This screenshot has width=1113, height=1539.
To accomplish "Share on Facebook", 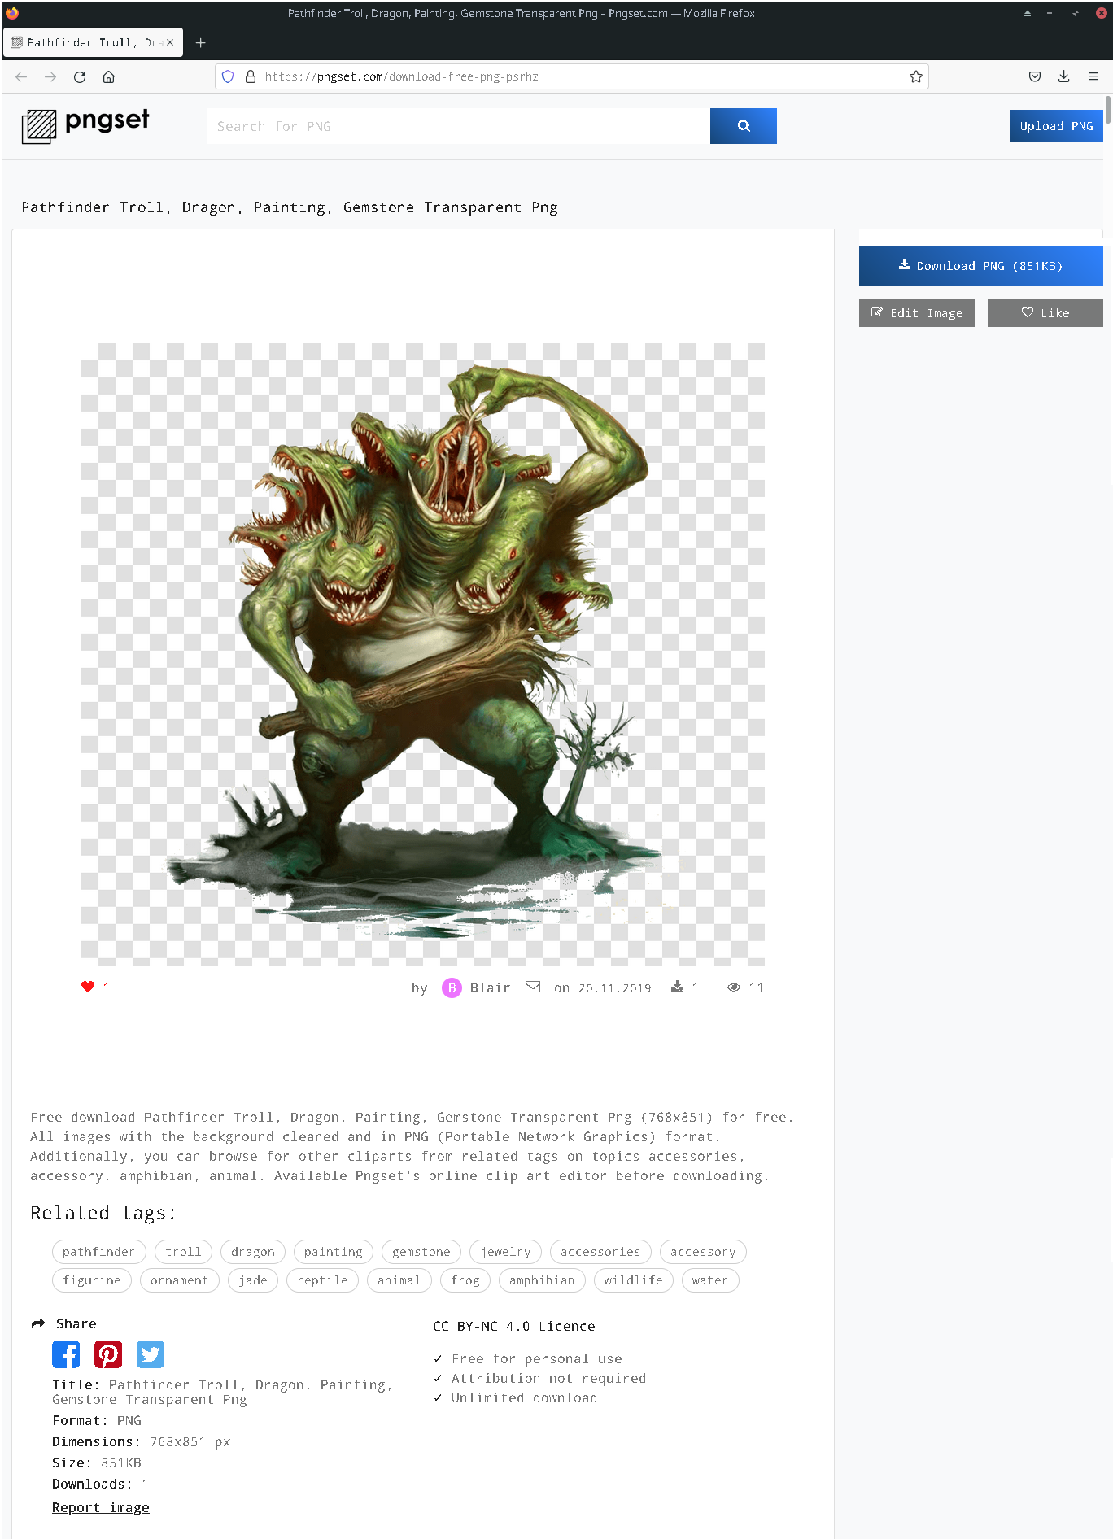I will pyautogui.click(x=66, y=1354).
